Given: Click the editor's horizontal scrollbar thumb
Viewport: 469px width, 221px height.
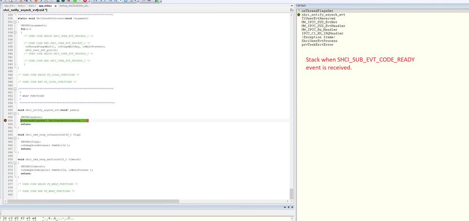Looking at the screenshot, I should coord(93,201).
